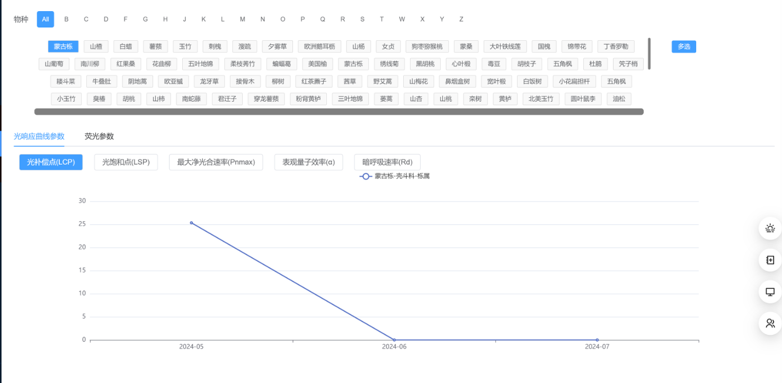Open the users group icon button
Image resolution: width=782 pixels, height=383 pixels.
[x=770, y=323]
